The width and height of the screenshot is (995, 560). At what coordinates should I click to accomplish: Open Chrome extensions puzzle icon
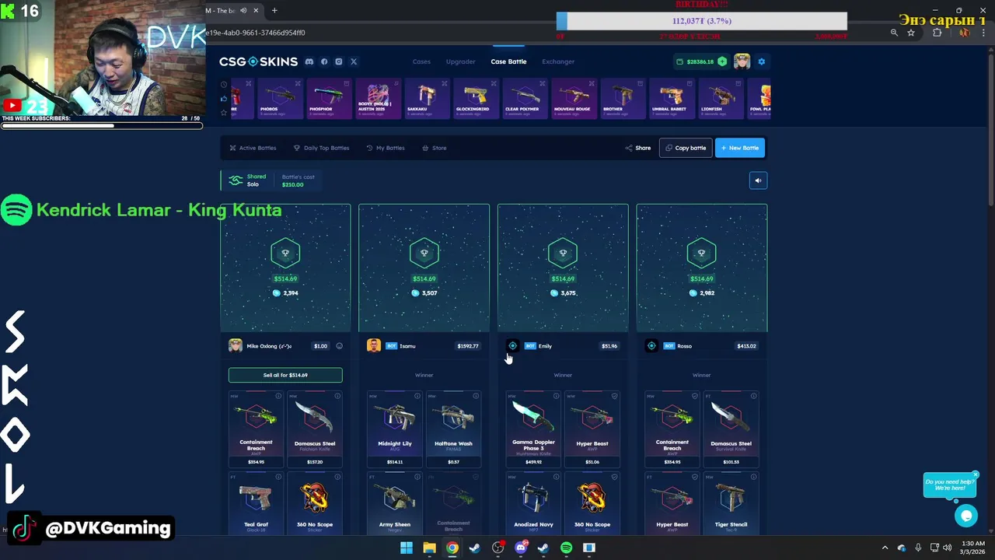[937, 33]
